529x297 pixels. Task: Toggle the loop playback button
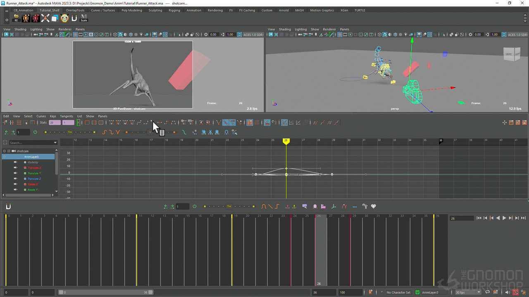point(488,292)
